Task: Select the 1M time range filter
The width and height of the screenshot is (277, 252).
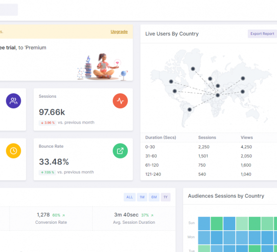Action: point(142,197)
